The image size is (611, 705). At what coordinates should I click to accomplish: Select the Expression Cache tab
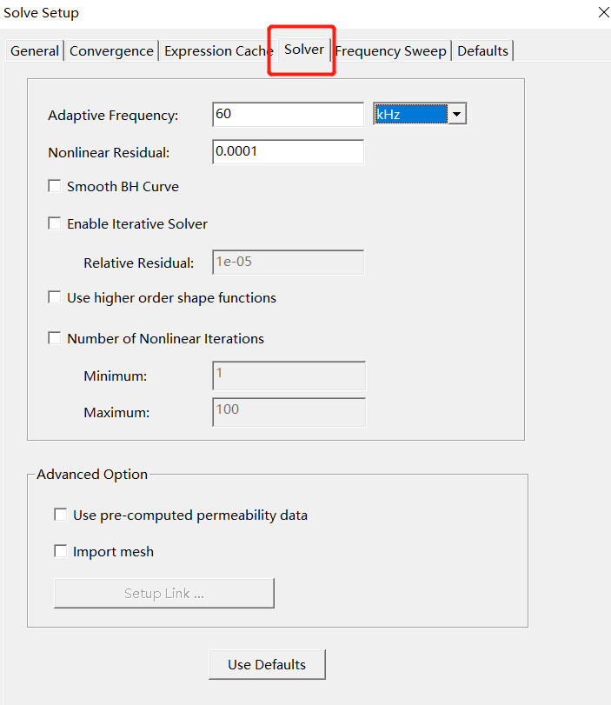pyautogui.click(x=217, y=51)
